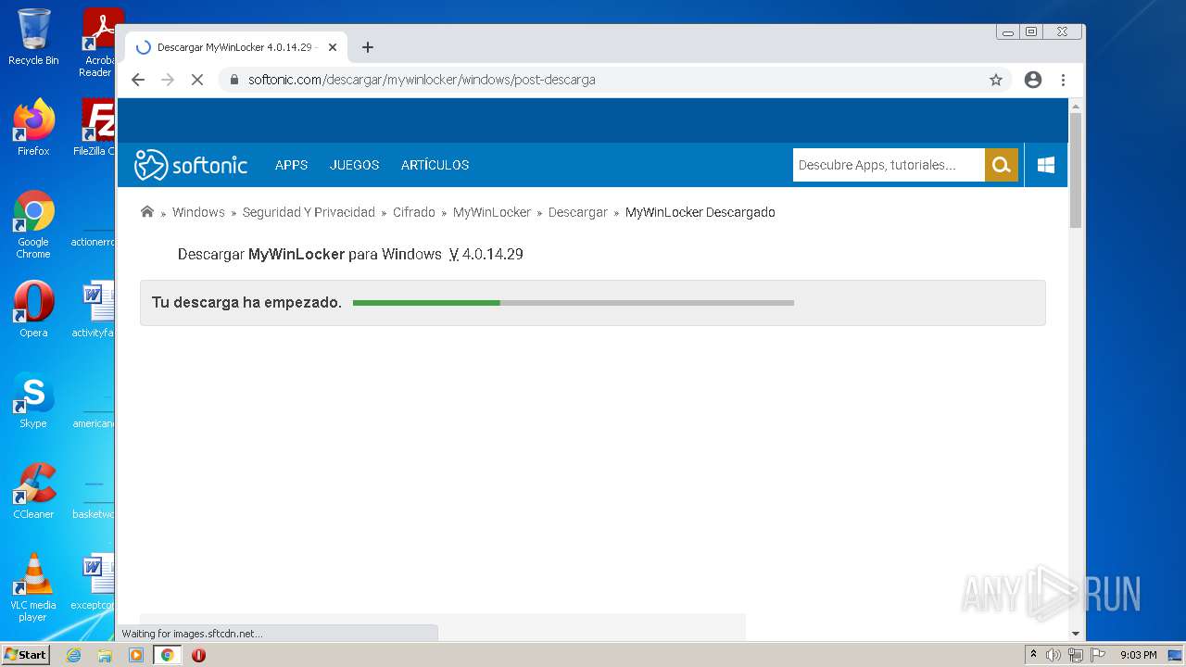
Task: Focus the Descubre Apps search field
Action: pyautogui.click(x=889, y=165)
